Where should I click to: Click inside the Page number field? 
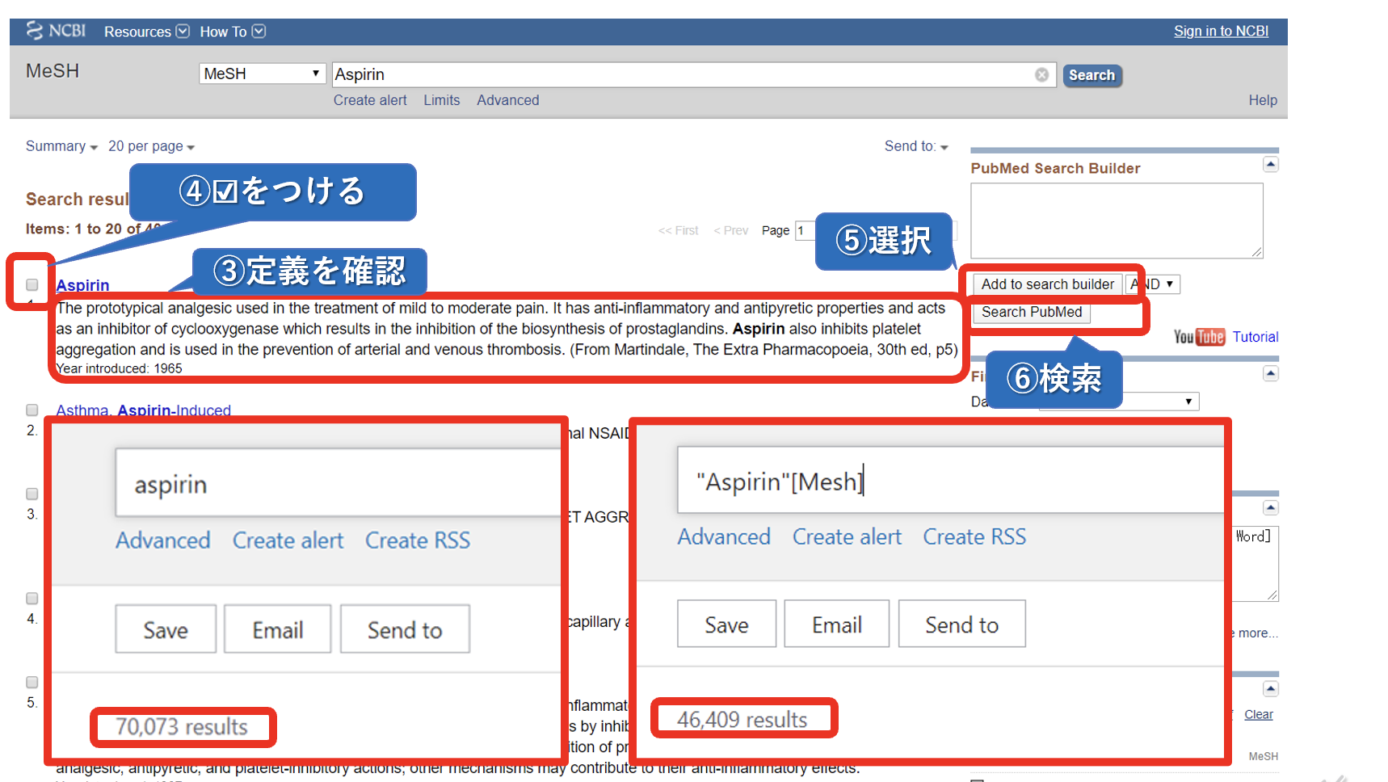[x=804, y=229]
